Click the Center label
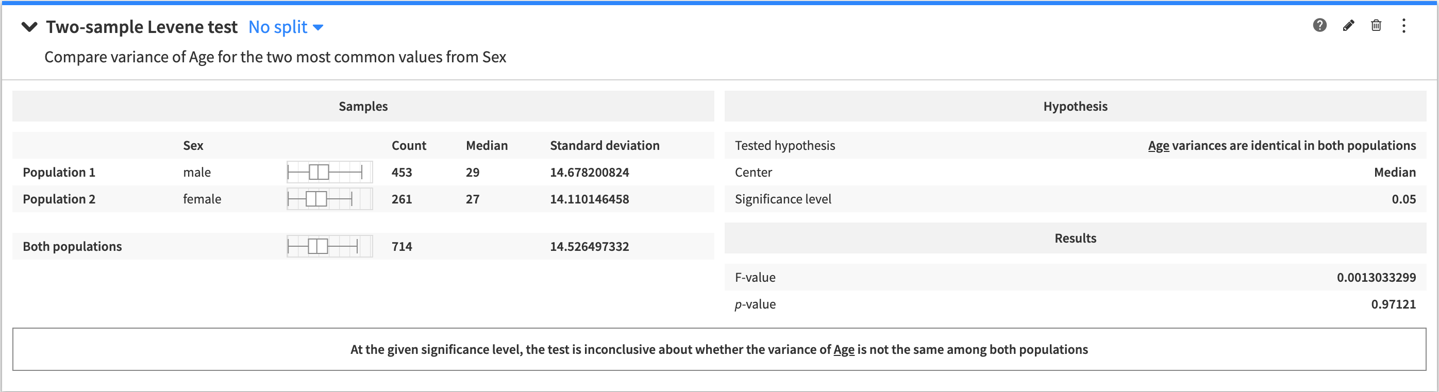 754,172
